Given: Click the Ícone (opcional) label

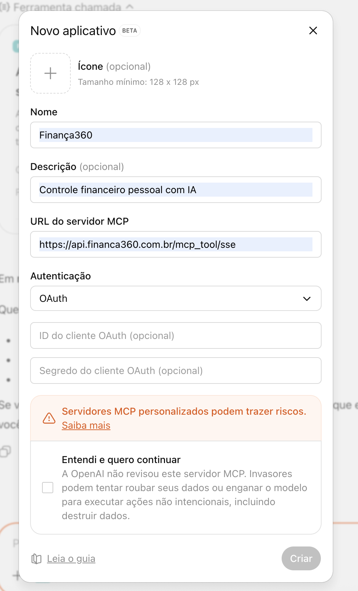Looking at the screenshot, I should [114, 66].
